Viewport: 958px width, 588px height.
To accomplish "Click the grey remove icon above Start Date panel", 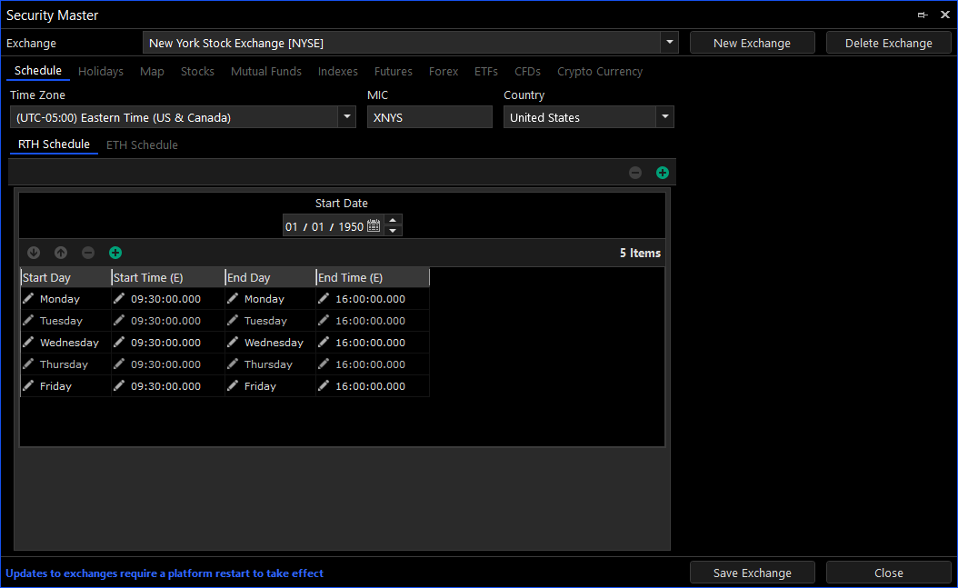I will [x=635, y=173].
